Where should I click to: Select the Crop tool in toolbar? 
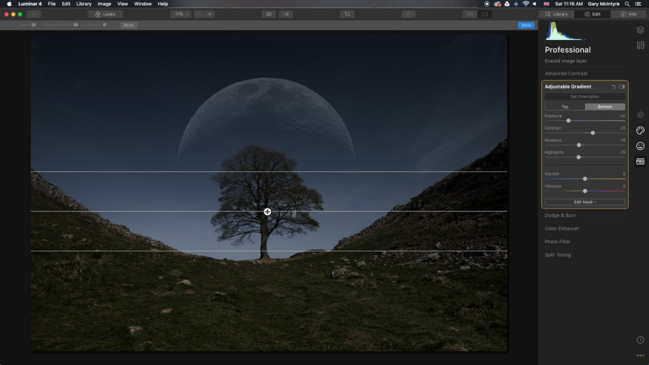pyautogui.click(x=347, y=14)
